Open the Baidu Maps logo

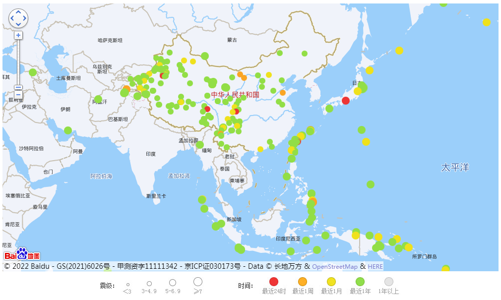point(22,254)
